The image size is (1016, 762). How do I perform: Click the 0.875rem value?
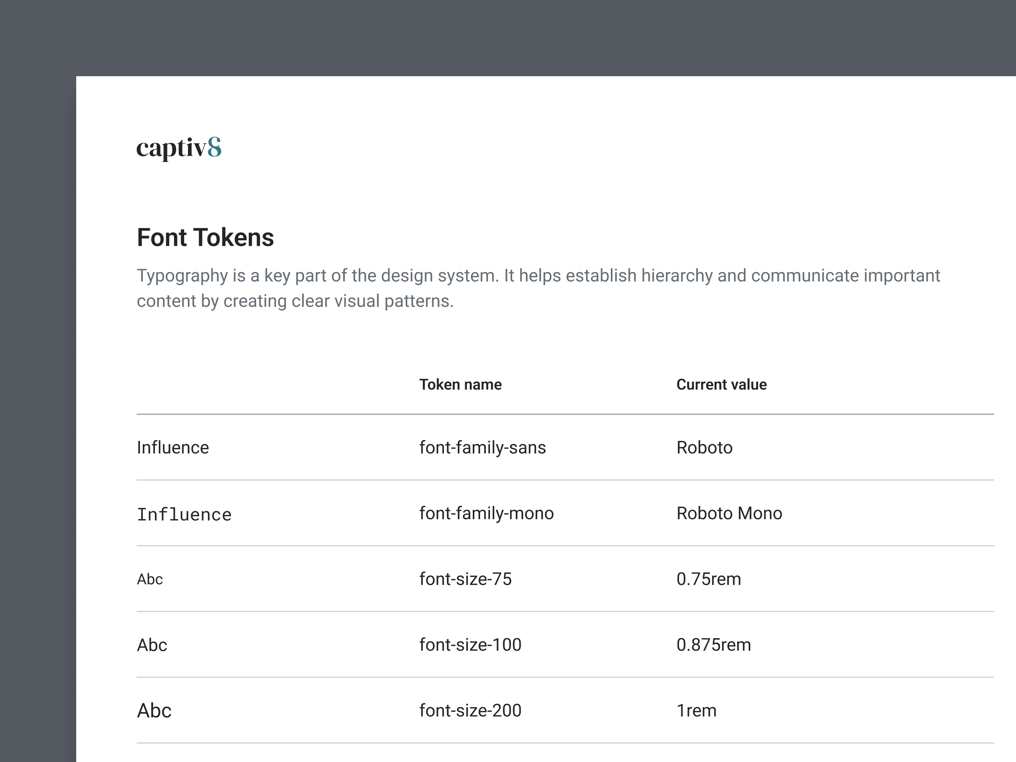click(x=713, y=645)
